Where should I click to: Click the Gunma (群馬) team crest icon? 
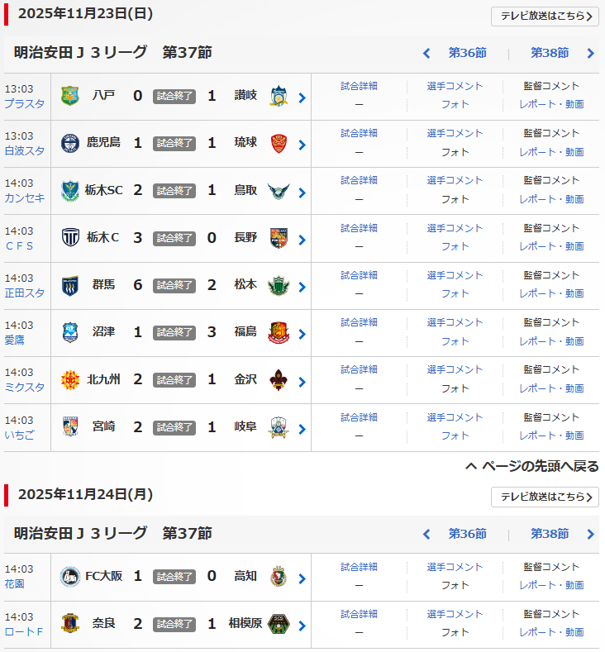pyautogui.click(x=70, y=285)
